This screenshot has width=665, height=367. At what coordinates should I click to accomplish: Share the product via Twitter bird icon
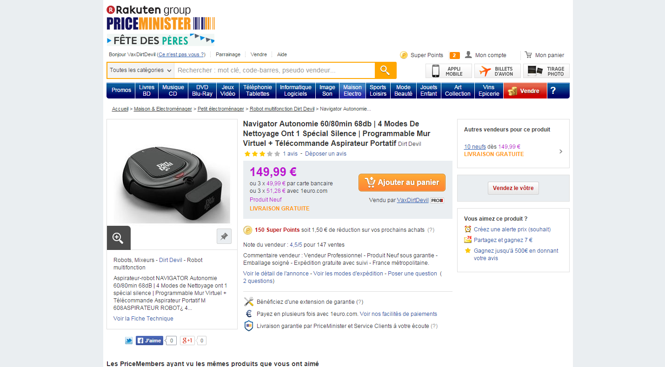tap(129, 341)
